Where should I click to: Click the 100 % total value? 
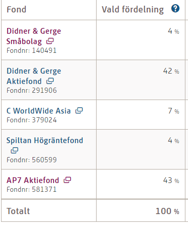(x=167, y=211)
